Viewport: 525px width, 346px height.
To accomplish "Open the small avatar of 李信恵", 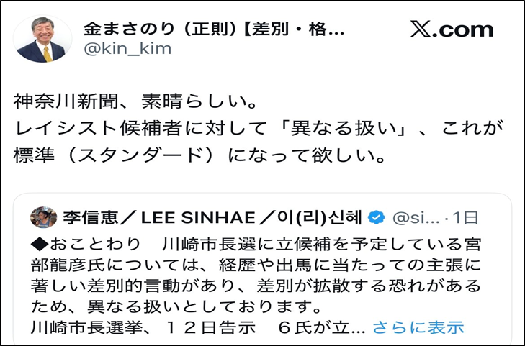I will [x=44, y=217].
